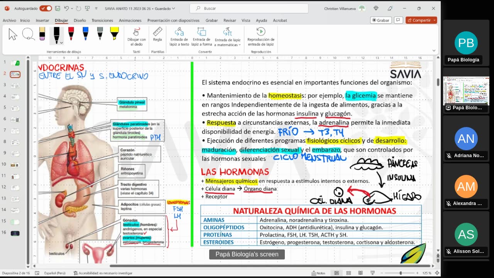Image resolution: width=494 pixels, height=278 pixels.
Task: Click the Buscar search box
Action: (249, 8)
